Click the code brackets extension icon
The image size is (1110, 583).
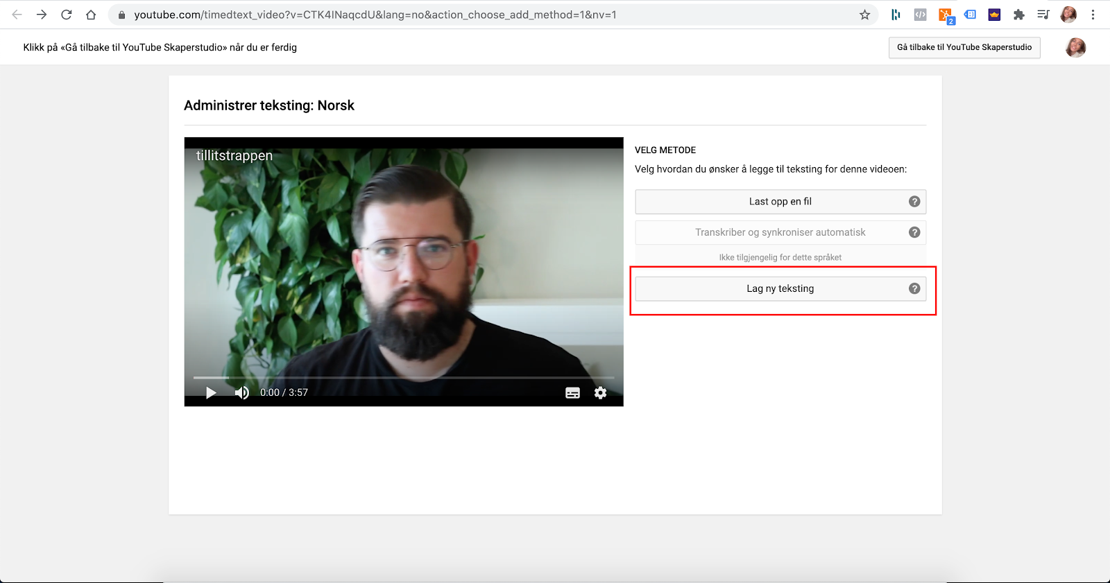click(x=920, y=15)
